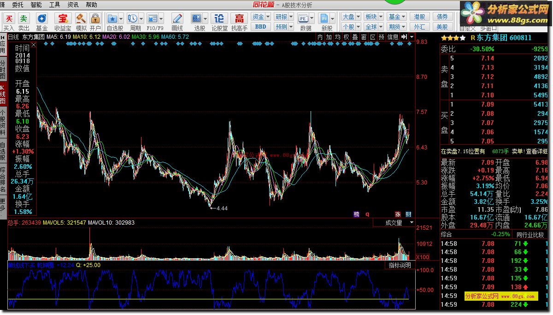Click the 日线 period label
This screenshot has height=315, width=553.
pyautogui.click(x=13, y=37)
